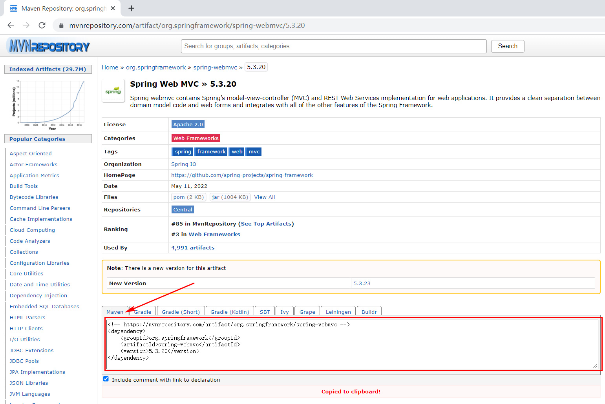Open Dependency Injection category

(x=38, y=296)
